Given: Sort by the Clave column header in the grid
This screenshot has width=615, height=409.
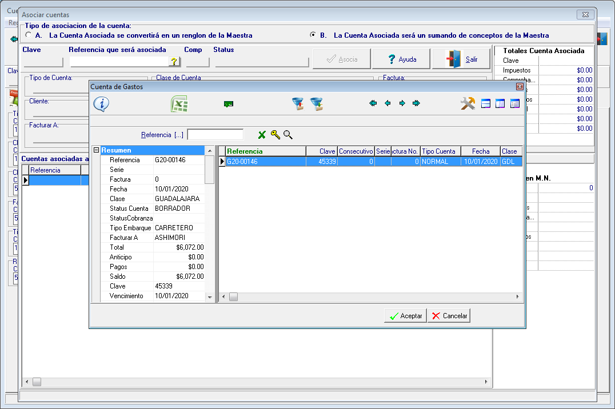Looking at the screenshot, I should (x=322, y=151).
